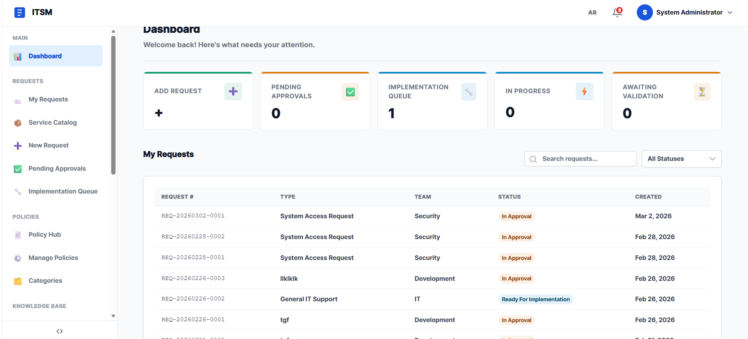Viewport: 748px width, 339px height.
Task: Open Policy Hub in the sidebar
Action: pyautogui.click(x=56, y=235)
